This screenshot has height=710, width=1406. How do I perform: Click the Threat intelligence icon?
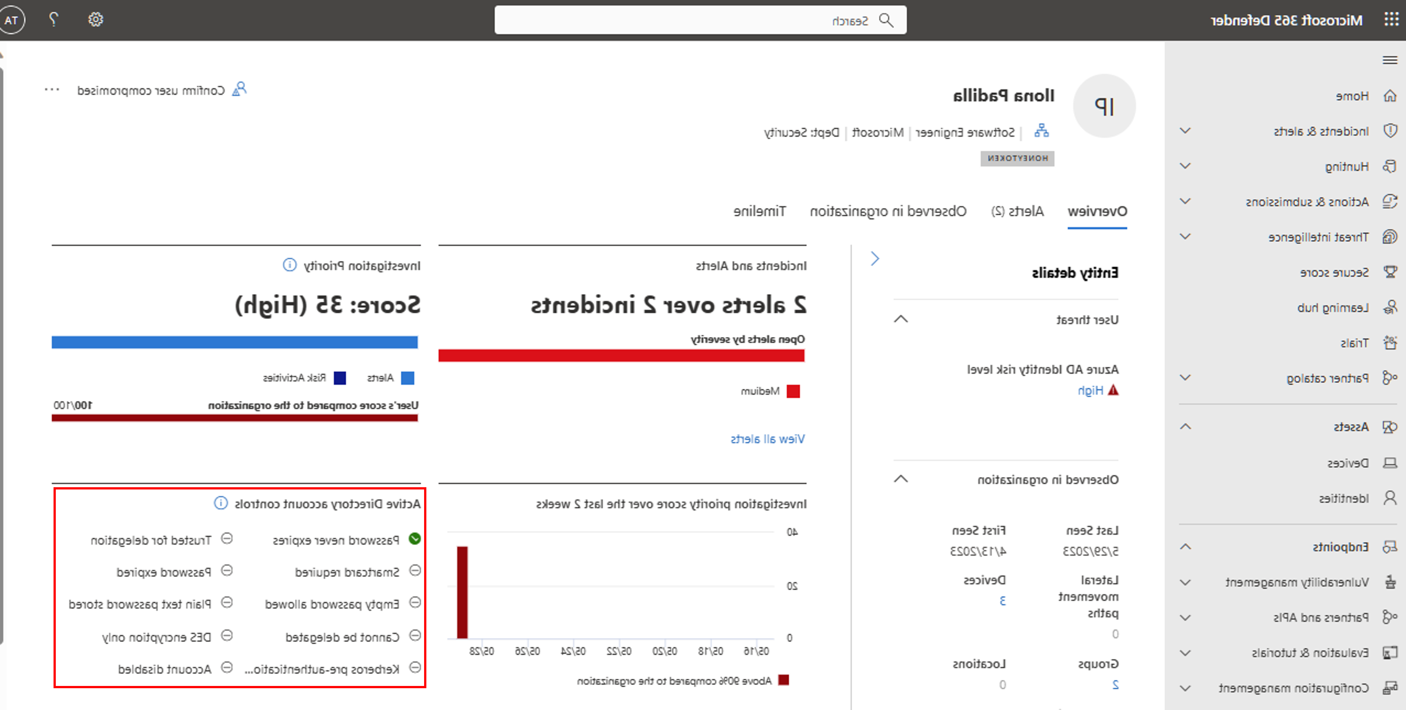1390,237
